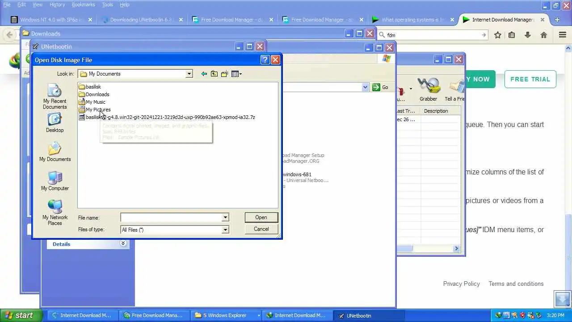This screenshot has height=322, width=572.
Task: Click the Open button
Action: pos(261,217)
